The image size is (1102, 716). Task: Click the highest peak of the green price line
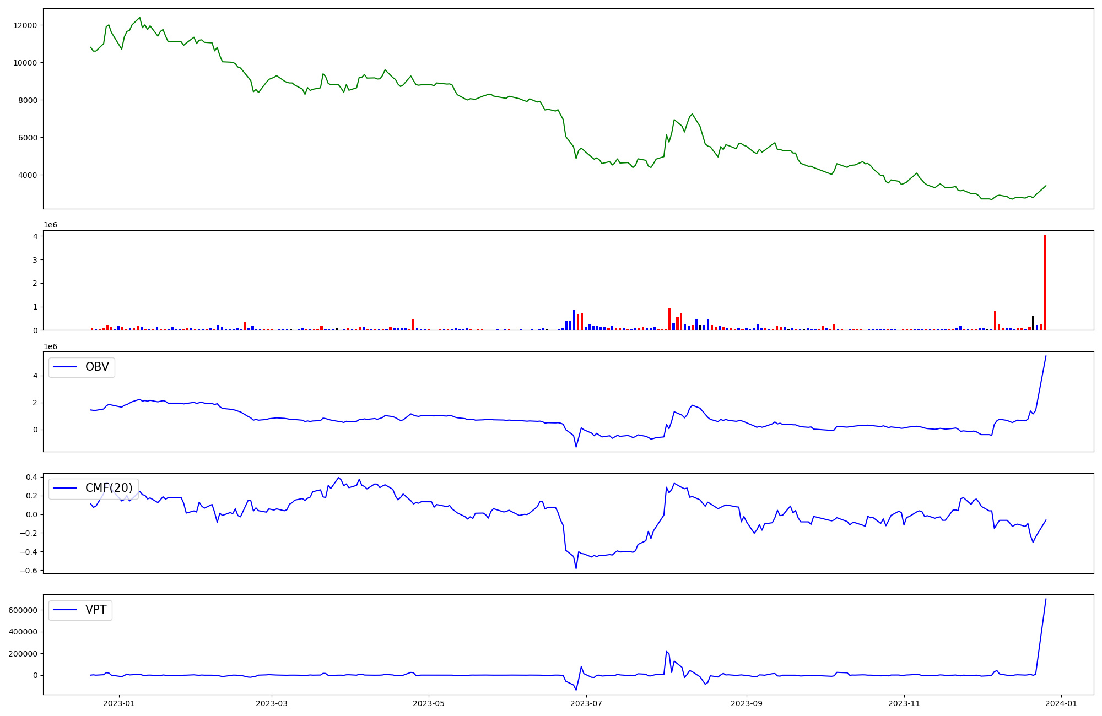(x=139, y=18)
